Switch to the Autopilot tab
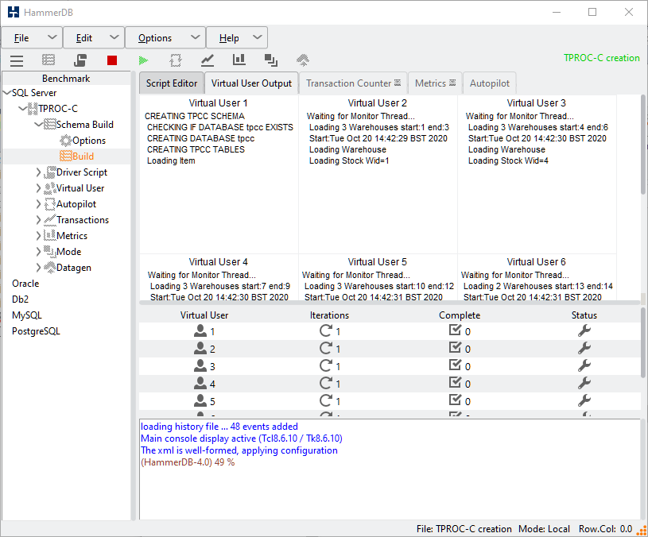This screenshot has width=648, height=537. click(489, 83)
